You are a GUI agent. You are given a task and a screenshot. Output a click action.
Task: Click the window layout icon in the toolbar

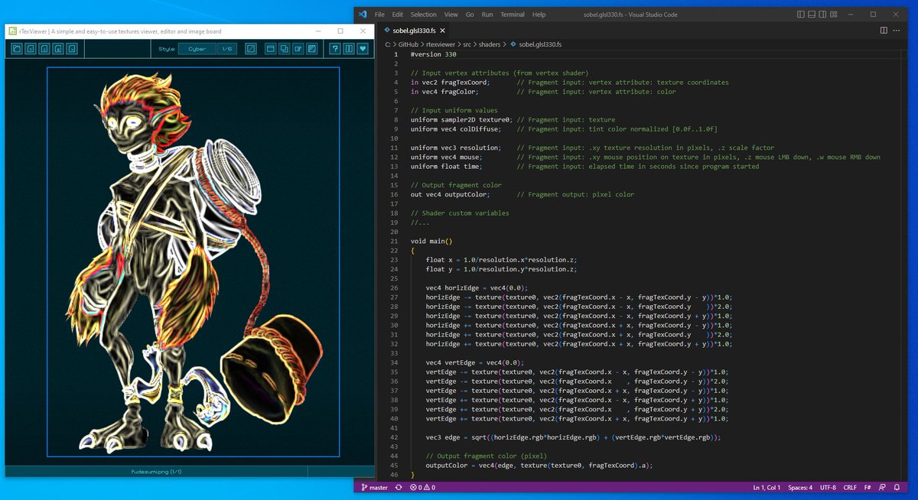pos(269,49)
